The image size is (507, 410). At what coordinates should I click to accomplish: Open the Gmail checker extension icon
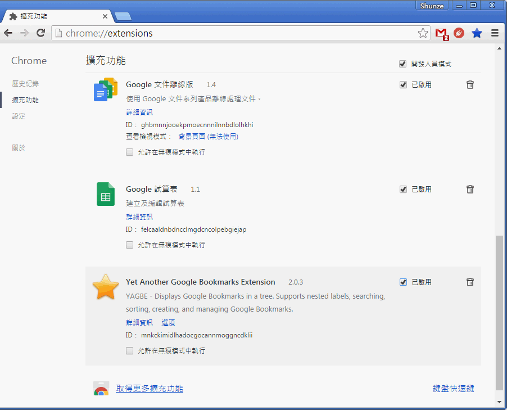point(442,34)
